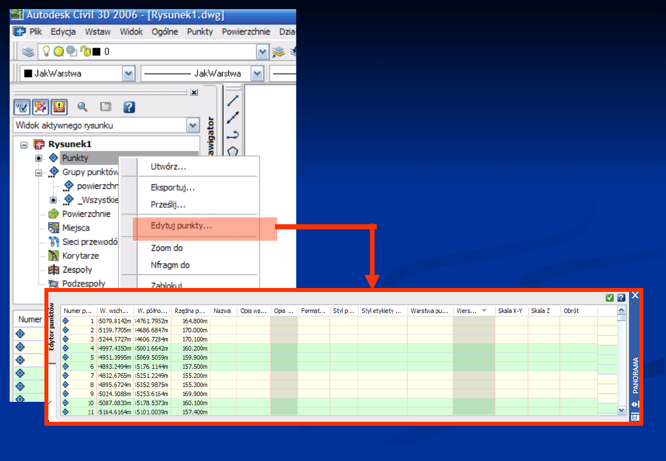Image resolution: width=666 pixels, height=461 pixels.
Task: Choose Eksportuj... in the context menu
Action: (x=173, y=188)
